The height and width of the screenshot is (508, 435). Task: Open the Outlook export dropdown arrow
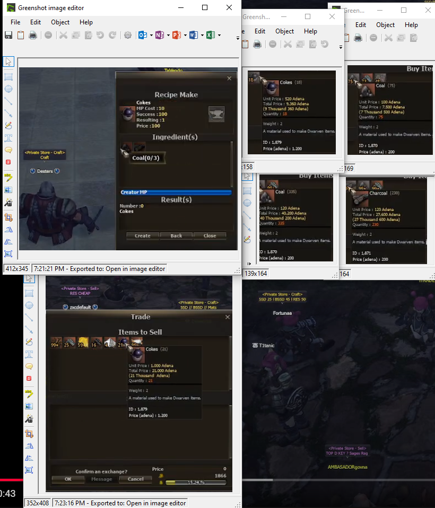151,35
